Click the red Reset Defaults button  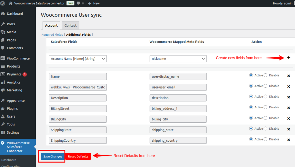(78, 156)
